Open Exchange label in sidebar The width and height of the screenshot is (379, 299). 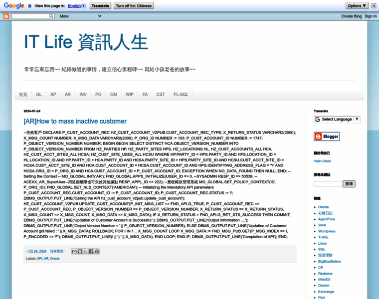pyautogui.click(x=326, y=292)
